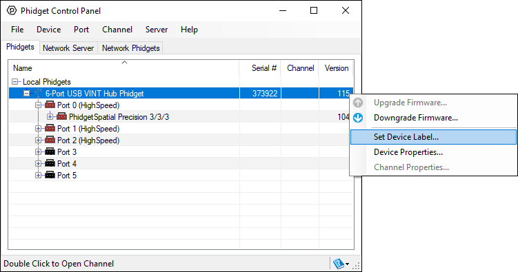
Task: Expand the Port 2 (HighSpeed) node
Action: pyautogui.click(x=39, y=140)
